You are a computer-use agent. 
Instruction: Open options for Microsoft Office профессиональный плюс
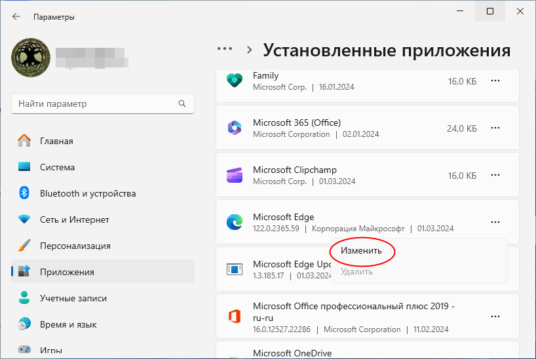tap(495, 316)
